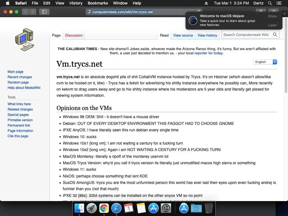
Task: Click the page vertical scrollbar
Action: (286, 55)
